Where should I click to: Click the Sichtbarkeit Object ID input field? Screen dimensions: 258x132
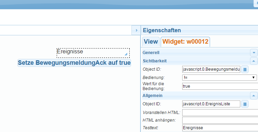click(x=211, y=69)
